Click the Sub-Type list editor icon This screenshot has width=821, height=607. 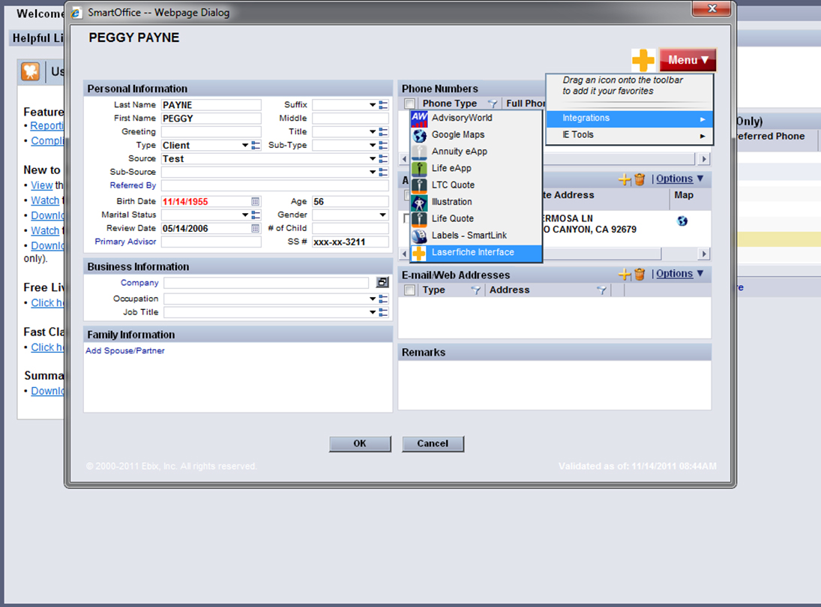click(383, 146)
